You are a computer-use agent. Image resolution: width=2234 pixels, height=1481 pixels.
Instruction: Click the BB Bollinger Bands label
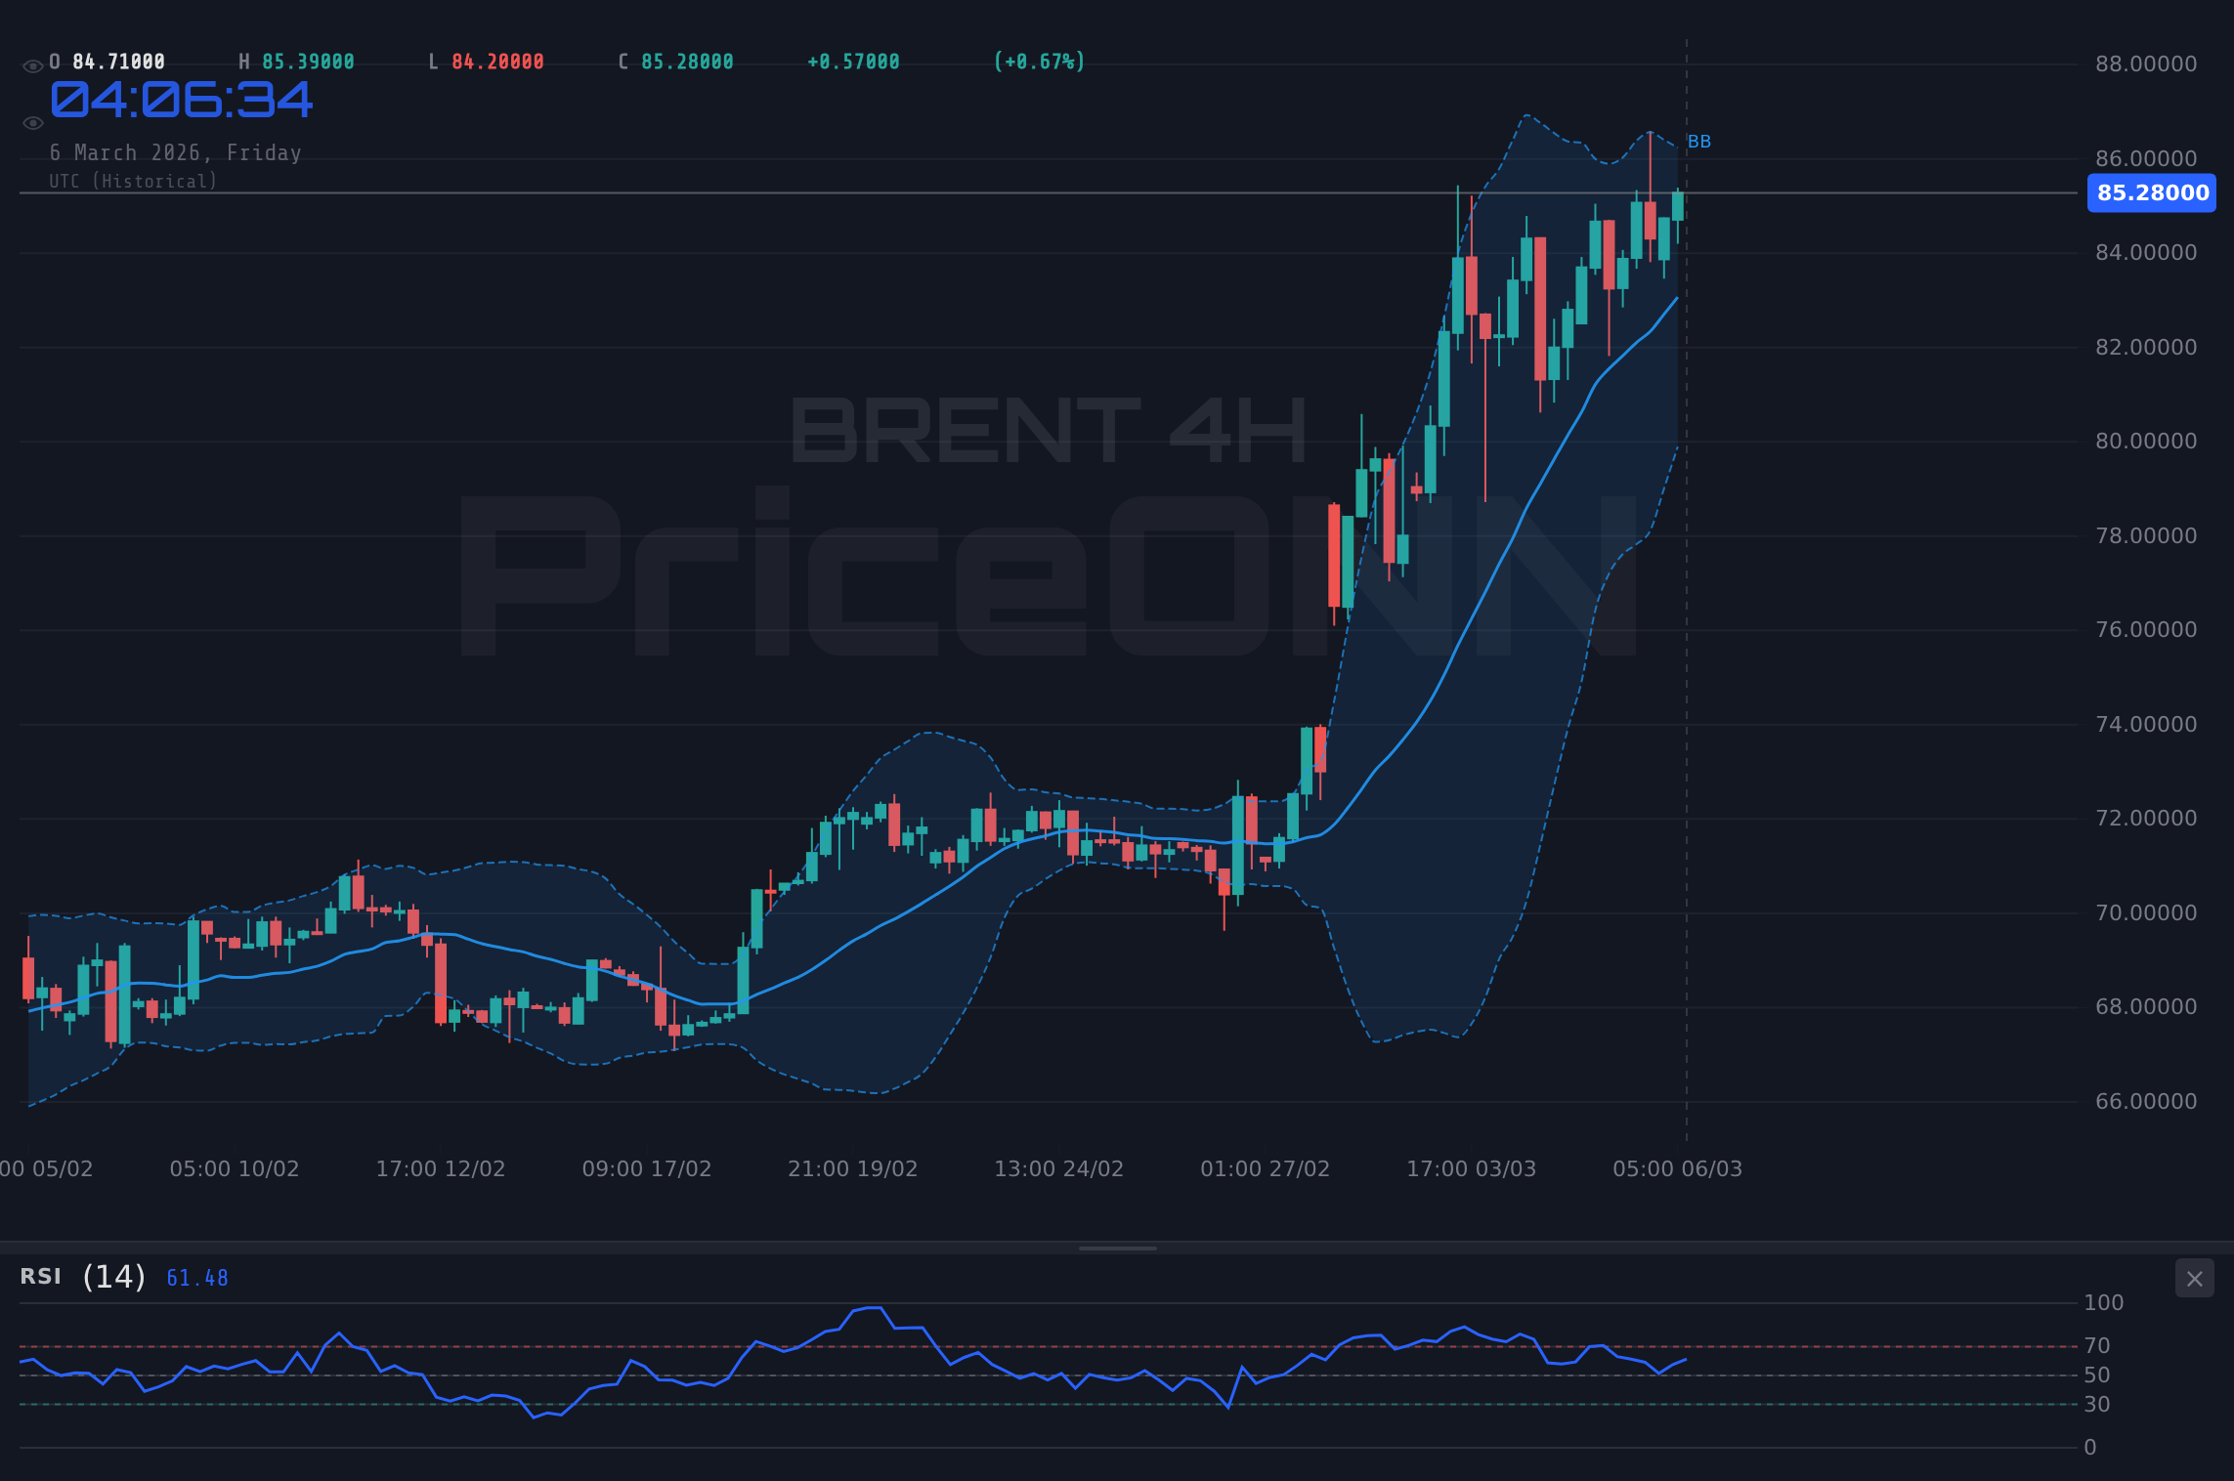[x=1699, y=142]
